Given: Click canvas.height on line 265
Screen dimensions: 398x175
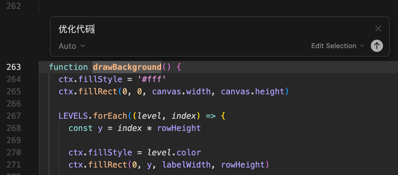Looking at the screenshot, I should point(252,92).
